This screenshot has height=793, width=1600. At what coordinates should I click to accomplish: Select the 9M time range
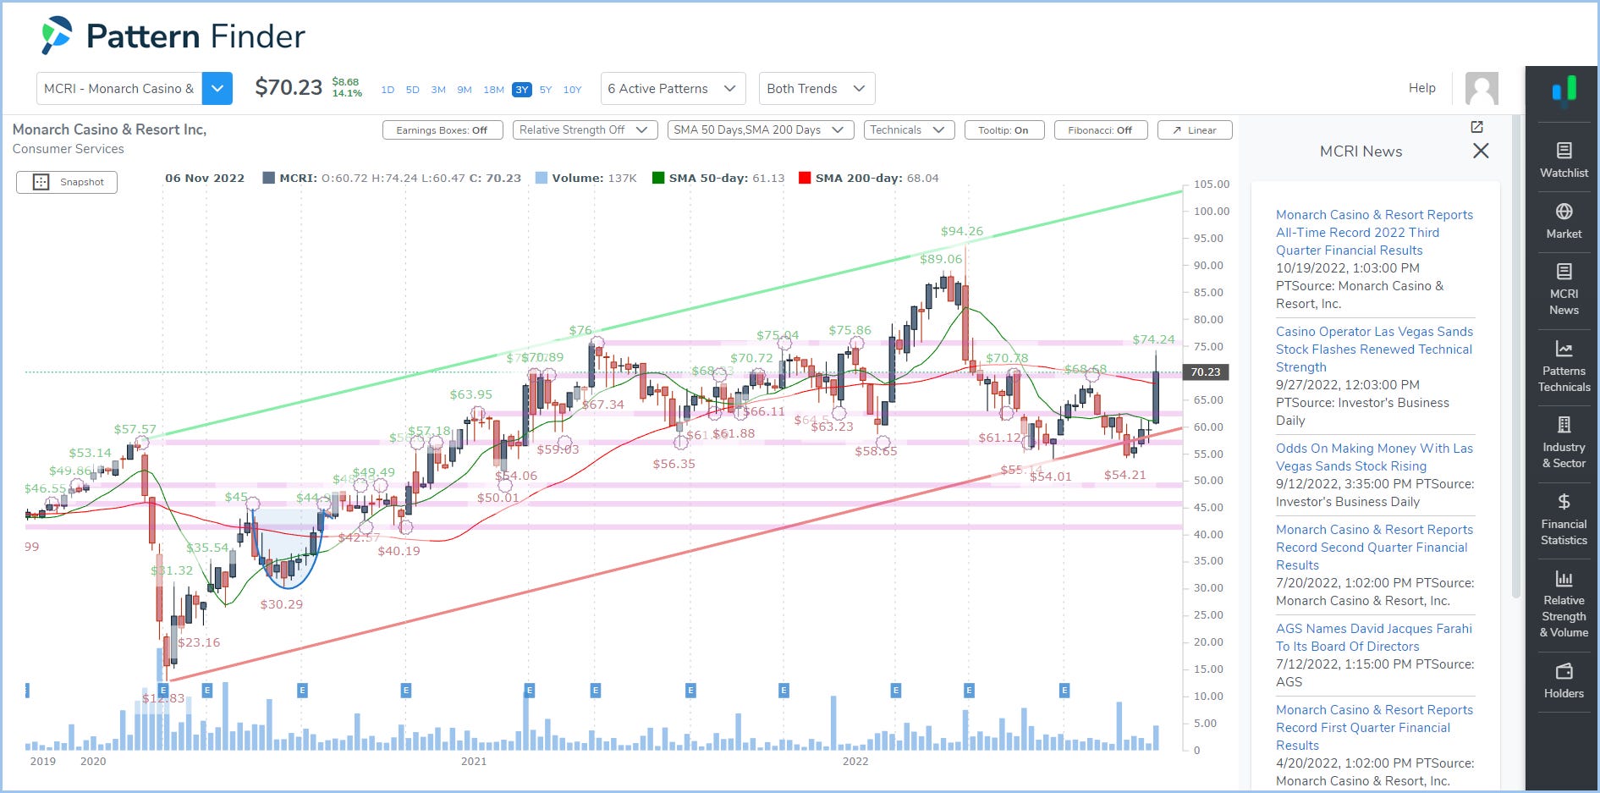pyautogui.click(x=465, y=90)
